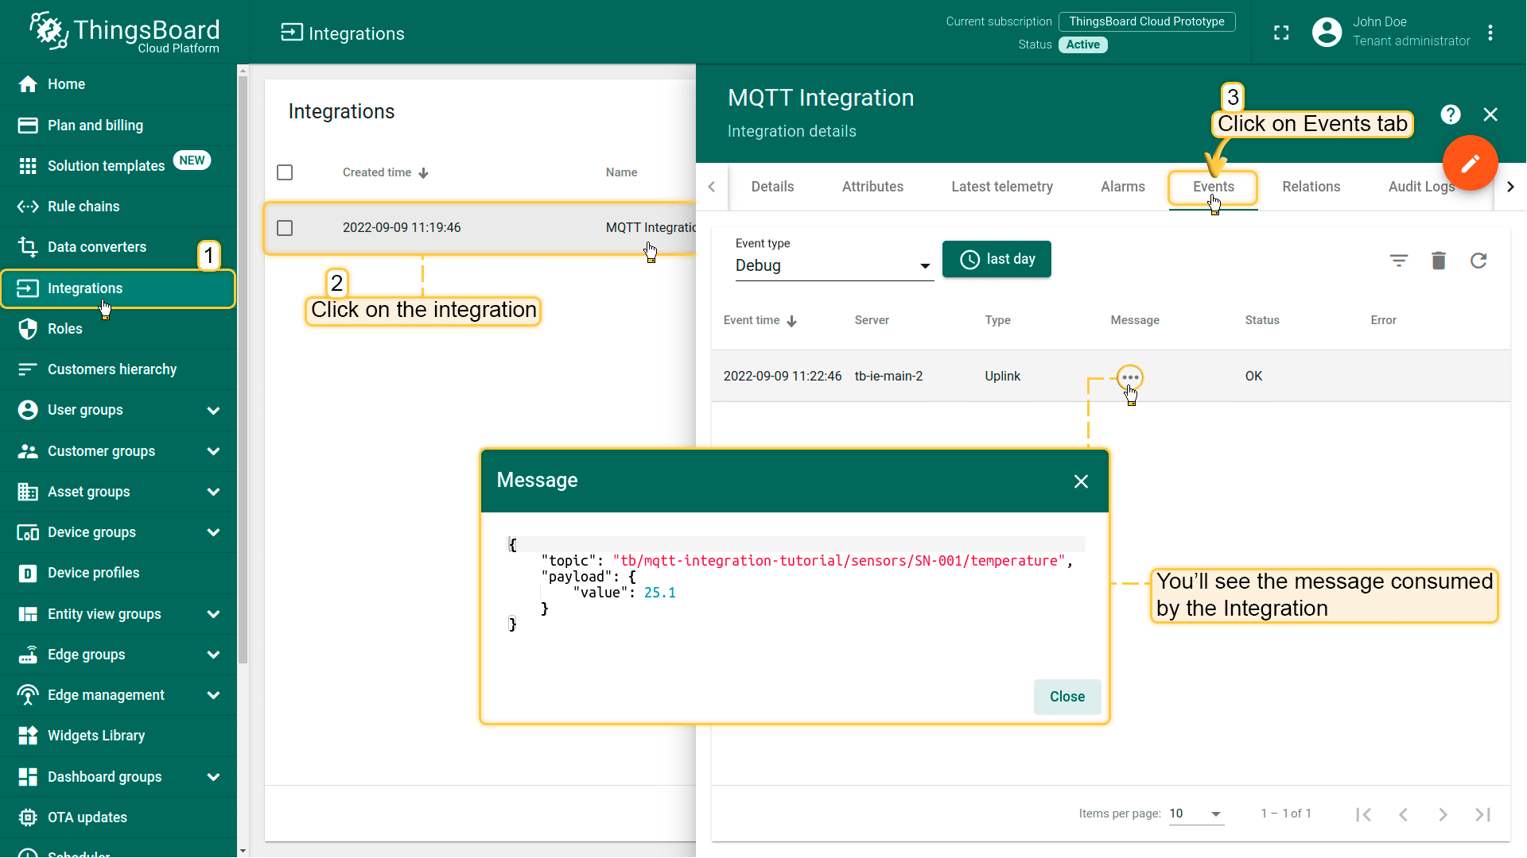Expand Edge groups menu
This screenshot has width=1527, height=858.
tap(213, 655)
